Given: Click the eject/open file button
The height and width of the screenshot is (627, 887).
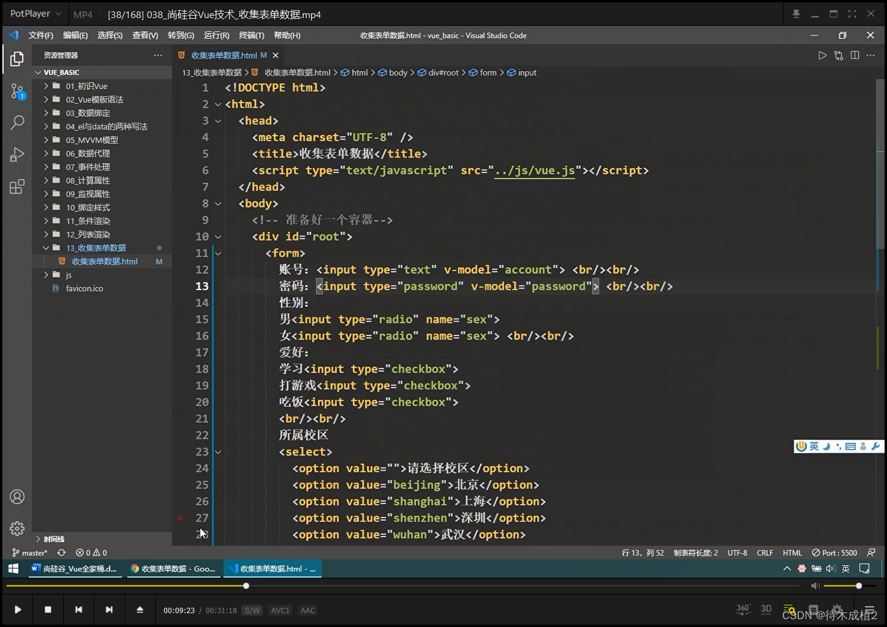Looking at the screenshot, I should (140, 610).
